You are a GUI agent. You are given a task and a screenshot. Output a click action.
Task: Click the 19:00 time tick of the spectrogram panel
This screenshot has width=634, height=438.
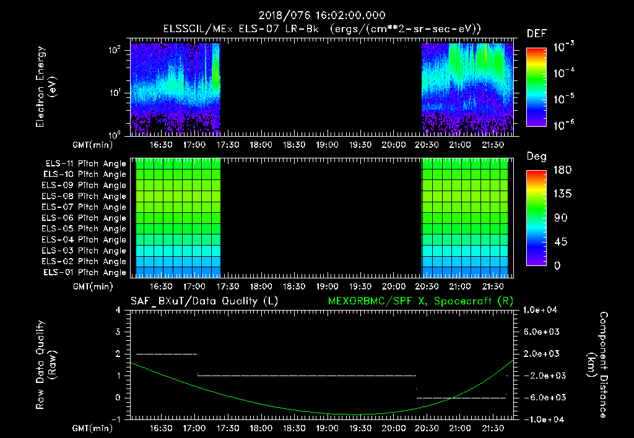click(327, 145)
